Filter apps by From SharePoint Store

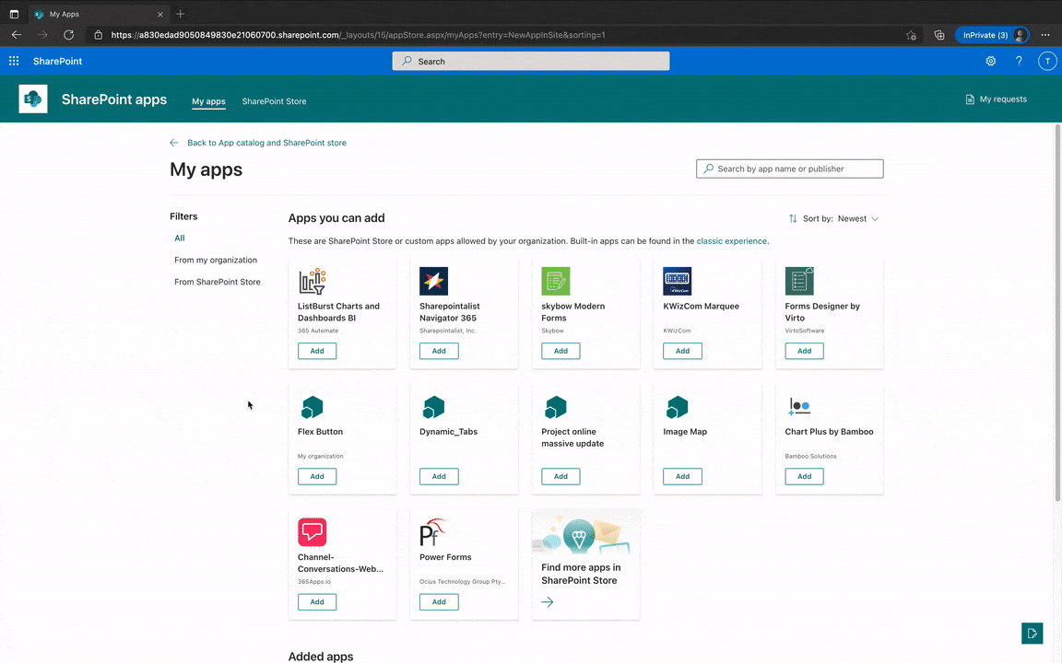[217, 282]
